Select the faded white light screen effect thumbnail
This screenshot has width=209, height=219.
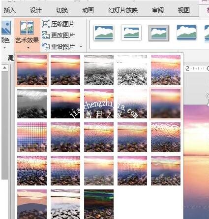click(132, 104)
